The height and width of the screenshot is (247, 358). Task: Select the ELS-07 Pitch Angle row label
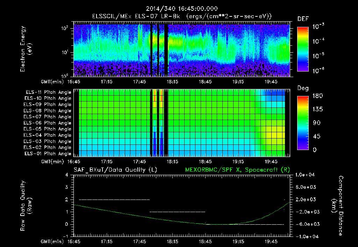click(x=48, y=117)
